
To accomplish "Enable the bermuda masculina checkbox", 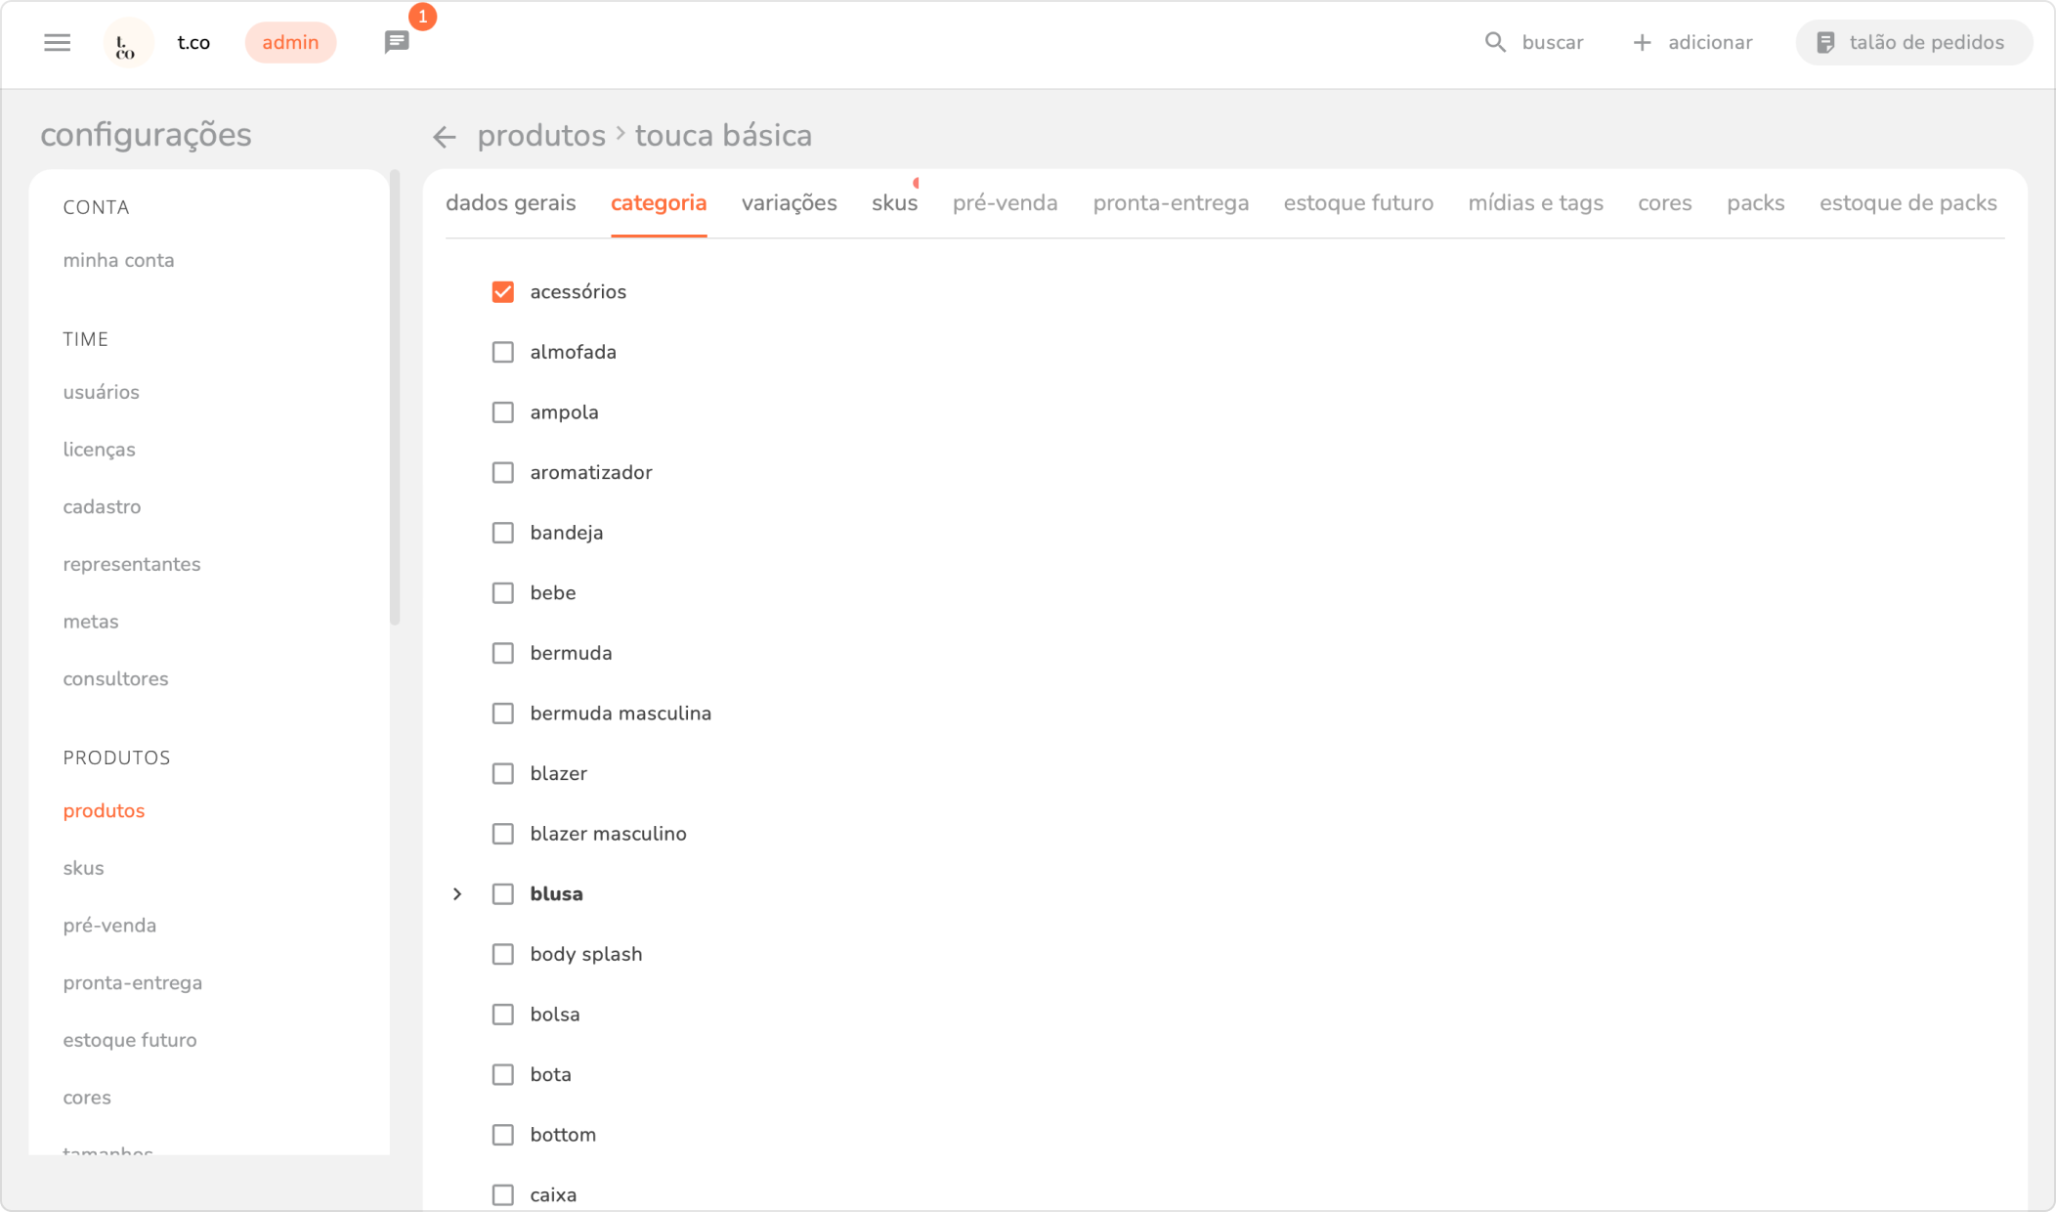I will pyautogui.click(x=502, y=714).
